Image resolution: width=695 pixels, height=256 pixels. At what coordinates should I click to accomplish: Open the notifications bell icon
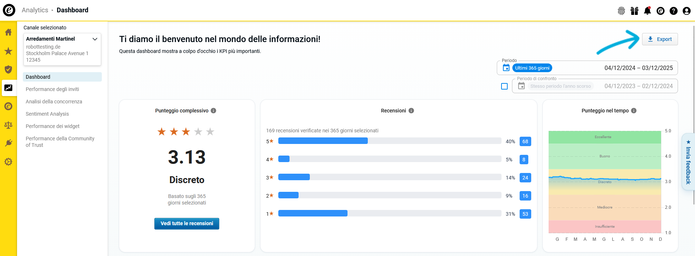(x=647, y=11)
